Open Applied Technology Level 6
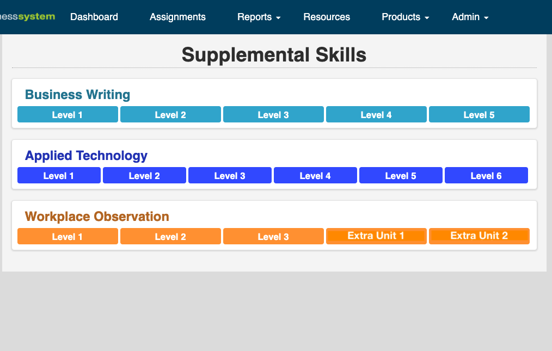The height and width of the screenshot is (351, 552). click(486, 175)
